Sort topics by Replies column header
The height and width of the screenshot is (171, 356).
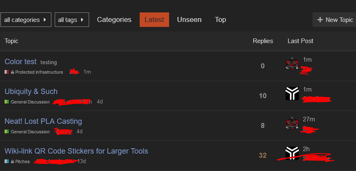(x=263, y=41)
